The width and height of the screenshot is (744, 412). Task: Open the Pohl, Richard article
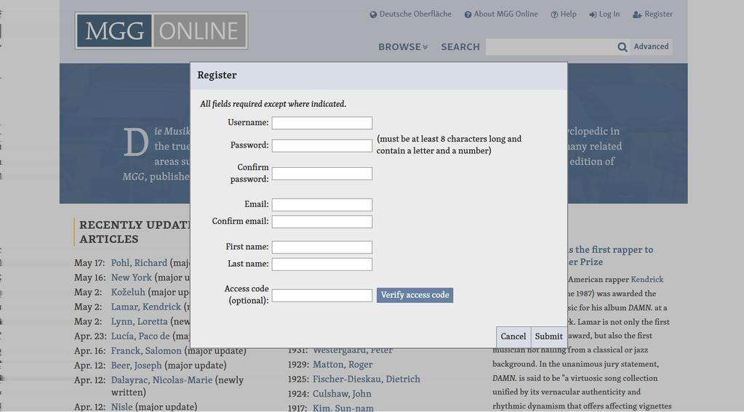pos(139,262)
